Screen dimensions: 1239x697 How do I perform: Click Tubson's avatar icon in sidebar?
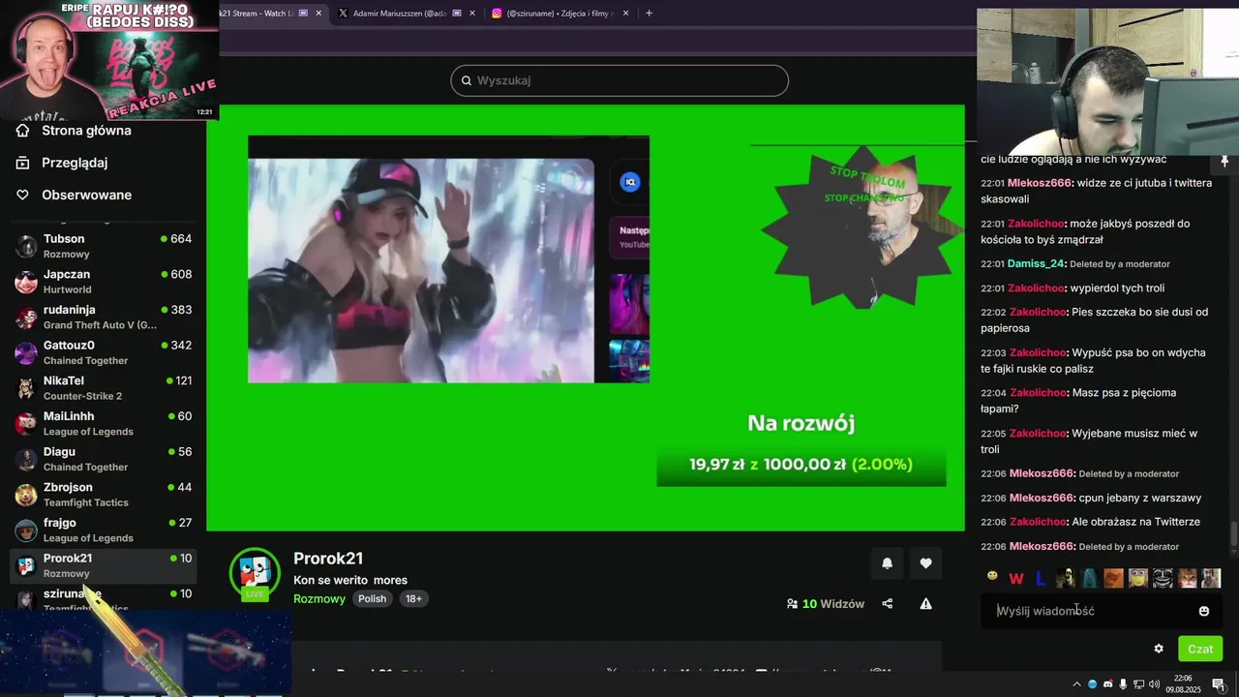tap(26, 246)
